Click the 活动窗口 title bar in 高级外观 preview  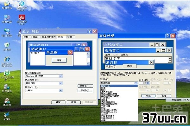click(130, 50)
